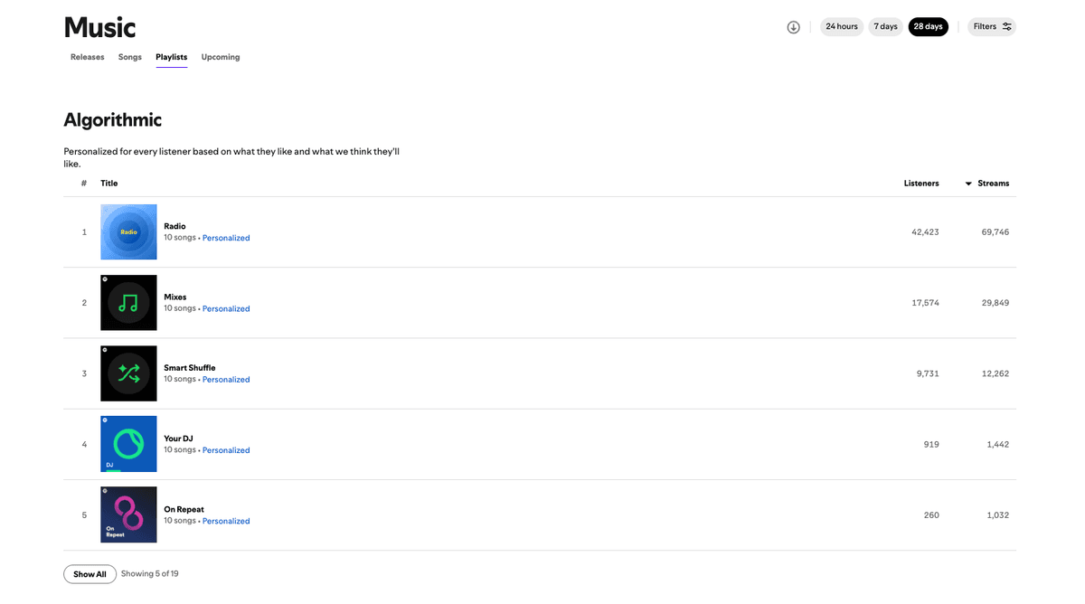This screenshot has width=1085, height=604.
Task: Select the 28 days time range
Action: [x=929, y=27]
